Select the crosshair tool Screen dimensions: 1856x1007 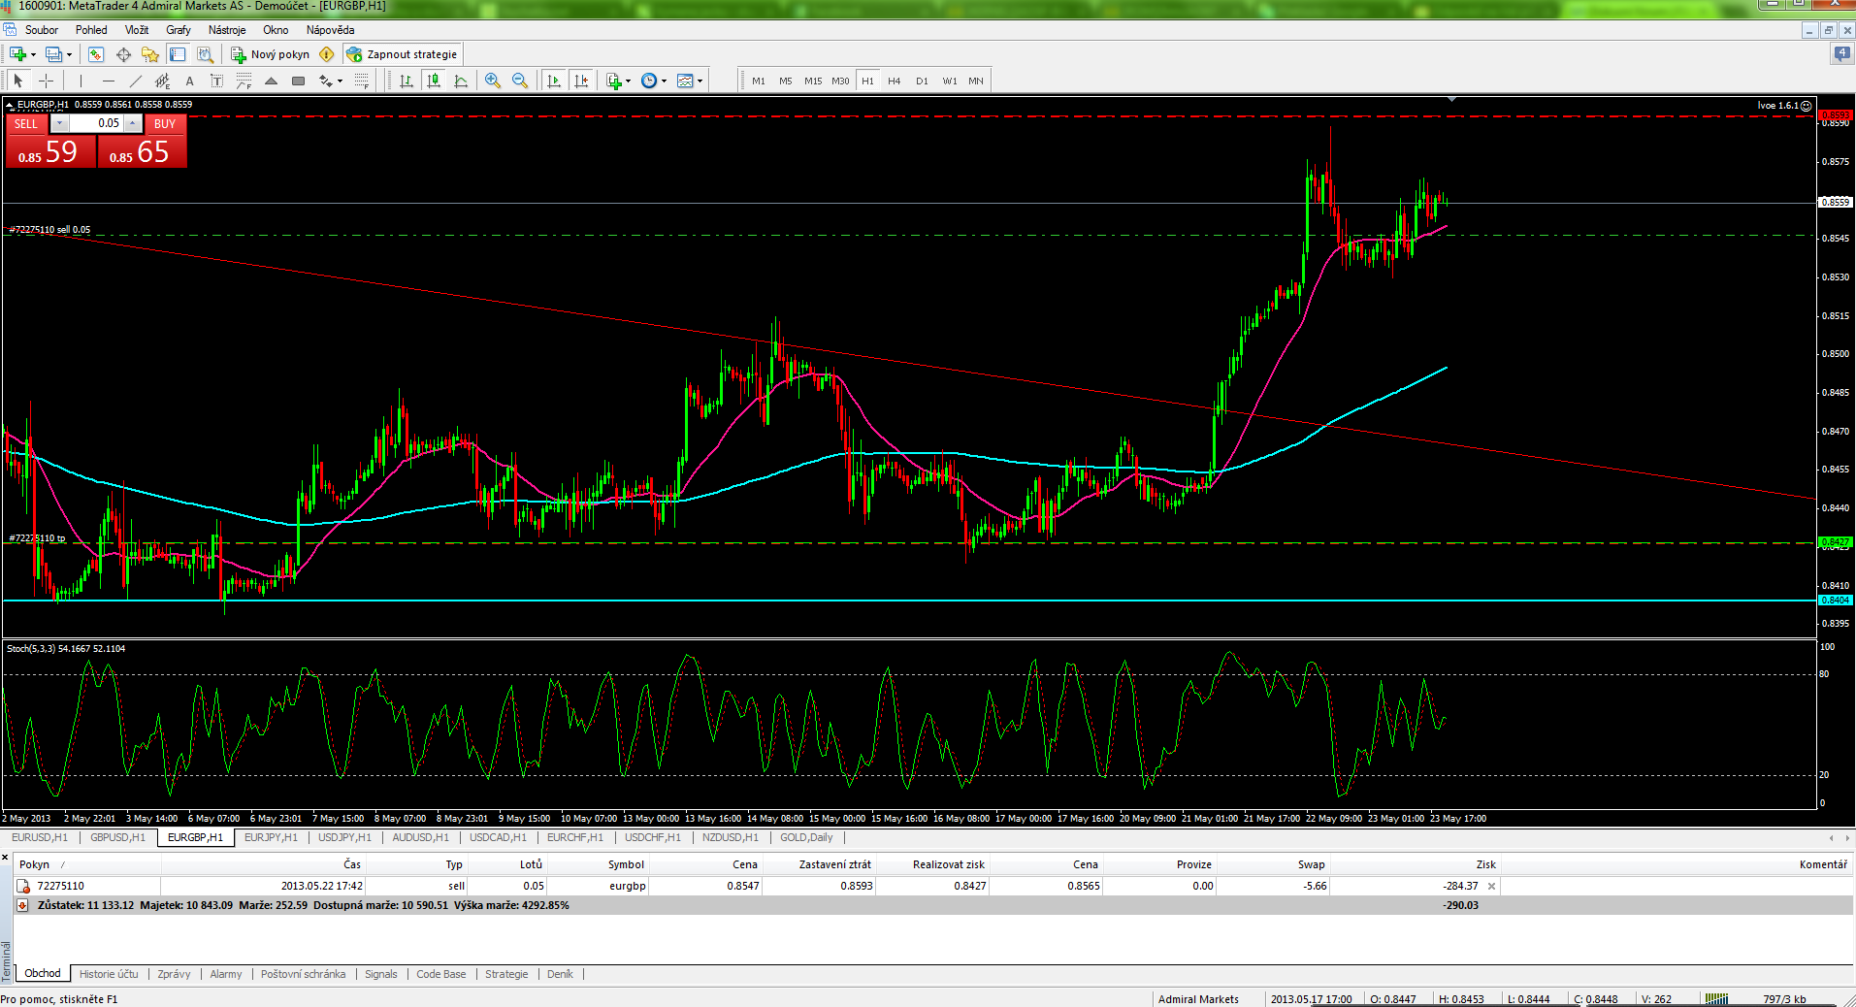pos(46,81)
